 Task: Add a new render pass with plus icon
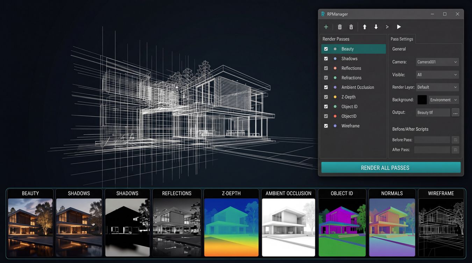[x=326, y=27]
